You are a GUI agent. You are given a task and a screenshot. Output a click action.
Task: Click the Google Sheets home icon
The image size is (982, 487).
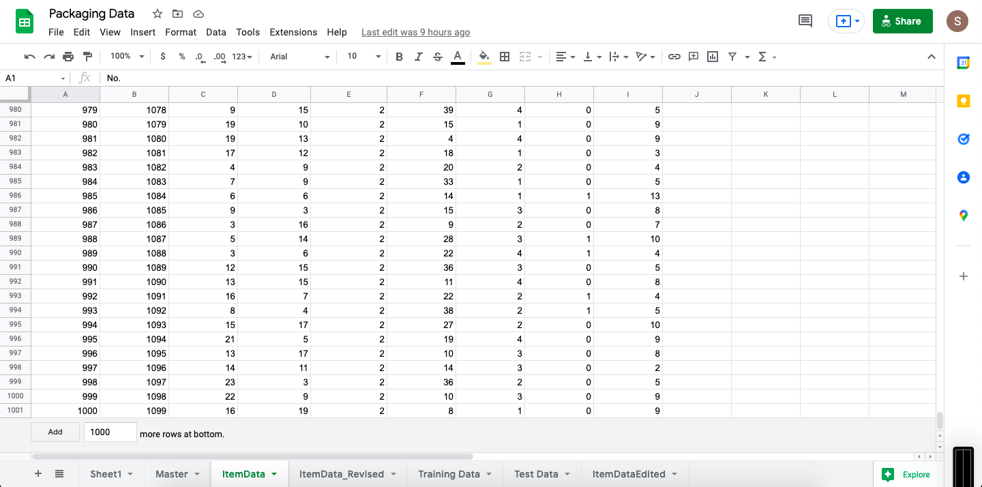[25, 21]
